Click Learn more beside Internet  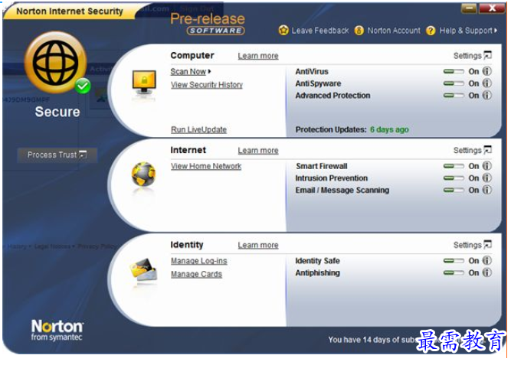(258, 151)
